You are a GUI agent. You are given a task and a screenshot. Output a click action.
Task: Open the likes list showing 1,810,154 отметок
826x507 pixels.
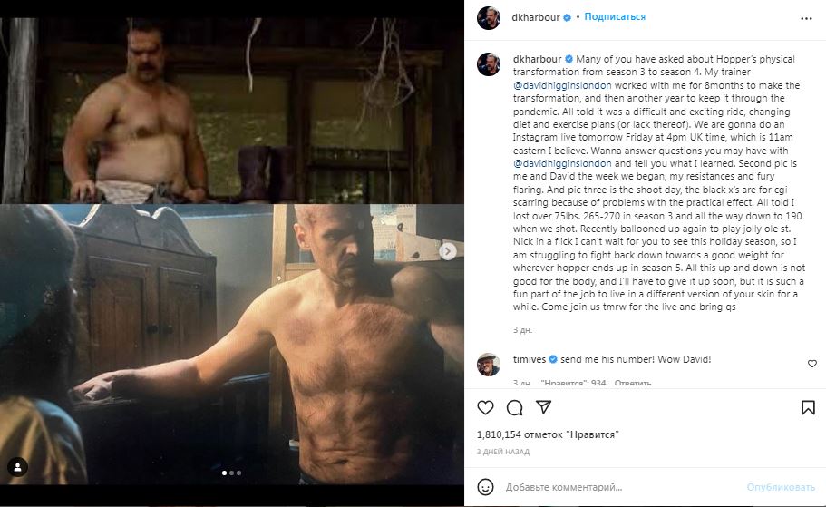coord(547,434)
